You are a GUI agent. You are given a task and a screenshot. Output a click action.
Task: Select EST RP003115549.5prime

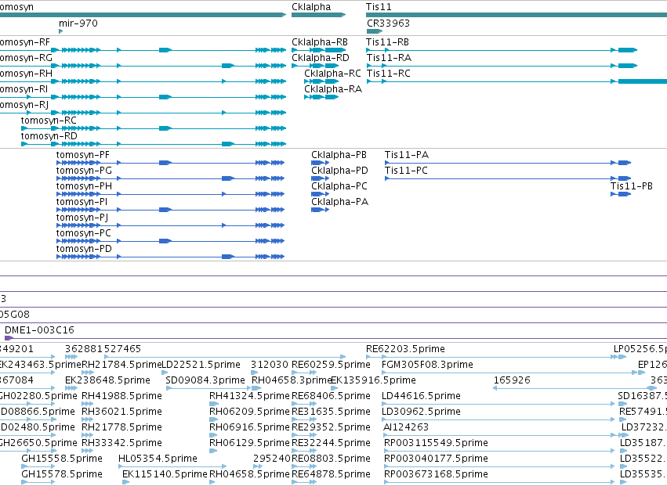click(436, 443)
